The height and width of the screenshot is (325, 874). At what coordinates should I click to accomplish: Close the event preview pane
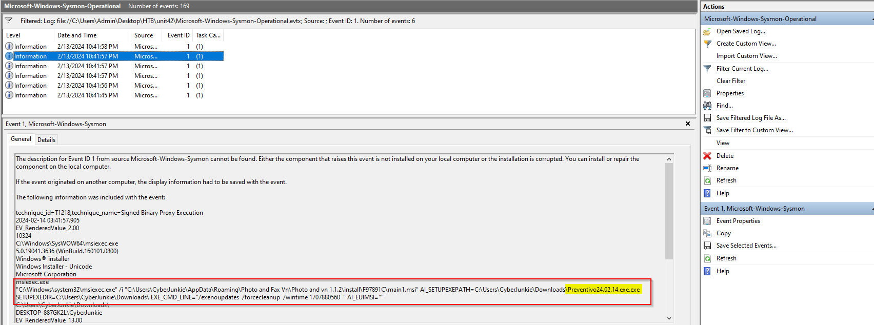[688, 124]
